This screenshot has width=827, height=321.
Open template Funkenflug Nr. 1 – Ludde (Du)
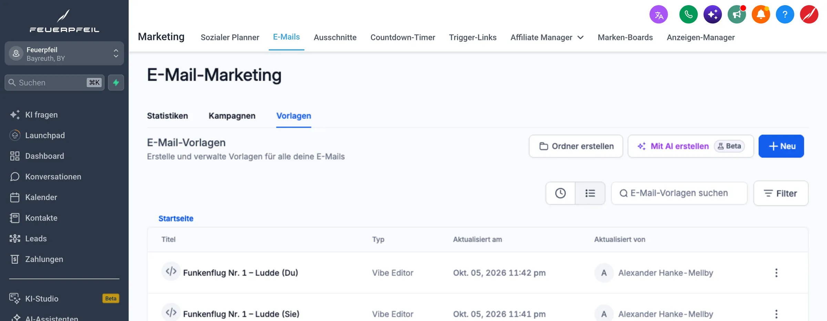coord(241,273)
